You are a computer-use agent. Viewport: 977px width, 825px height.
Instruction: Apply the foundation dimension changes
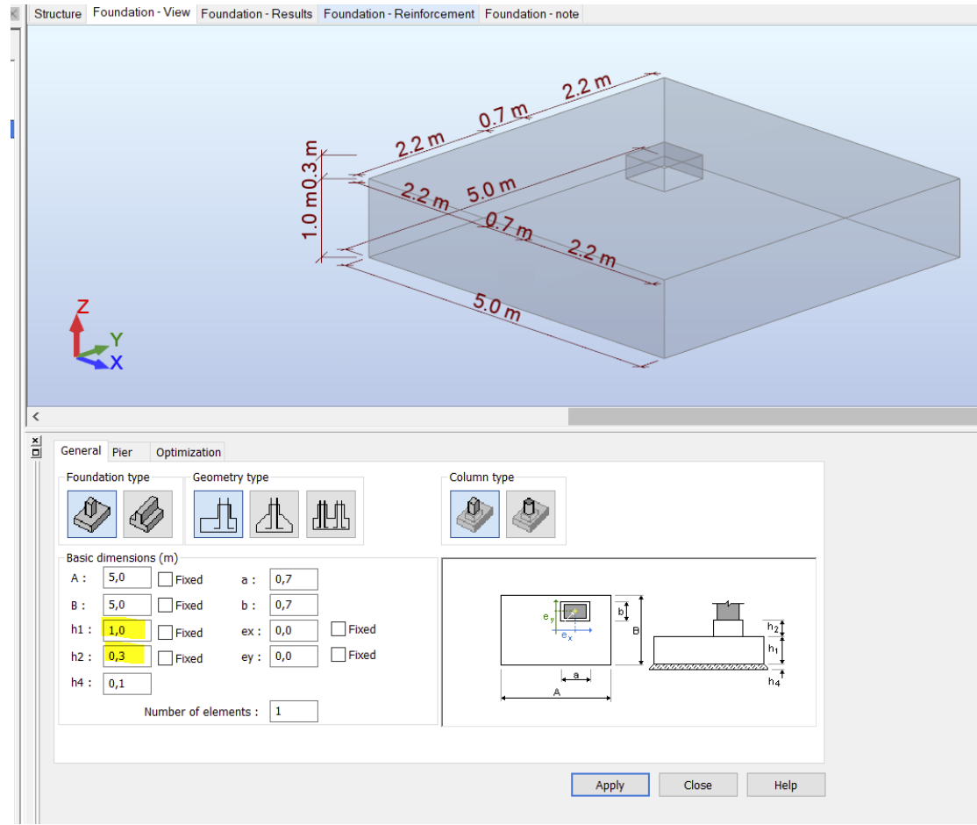coord(610,785)
